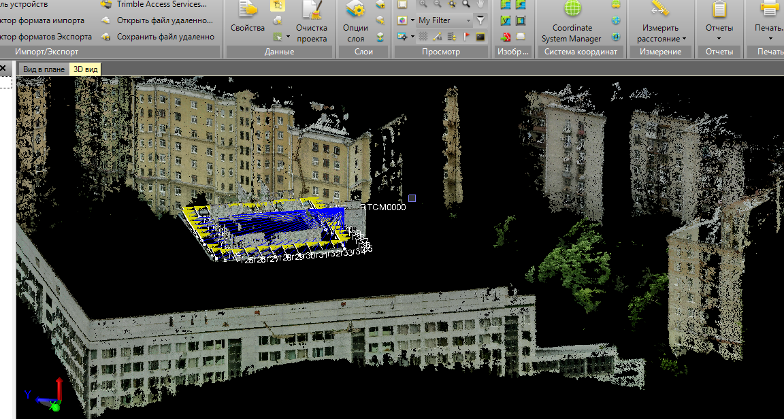
Task: Open Coordinate System Manager
Action: tap(572, 22)
